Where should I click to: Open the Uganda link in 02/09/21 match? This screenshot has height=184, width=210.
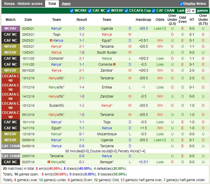[x=107, y=29]
